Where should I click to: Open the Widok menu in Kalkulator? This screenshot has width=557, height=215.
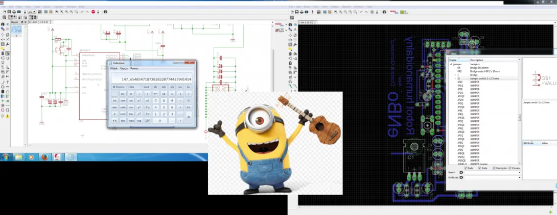[x=114, y=68]
